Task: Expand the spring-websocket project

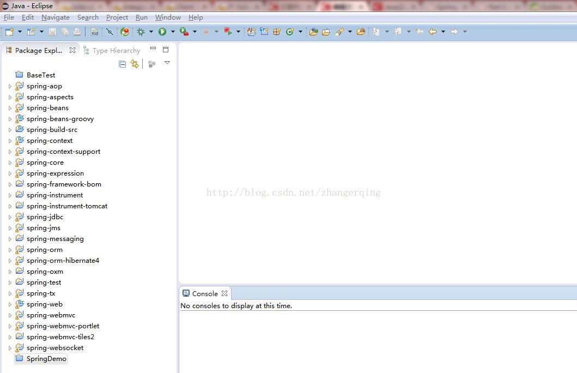Action: click(x=10, y=348)
